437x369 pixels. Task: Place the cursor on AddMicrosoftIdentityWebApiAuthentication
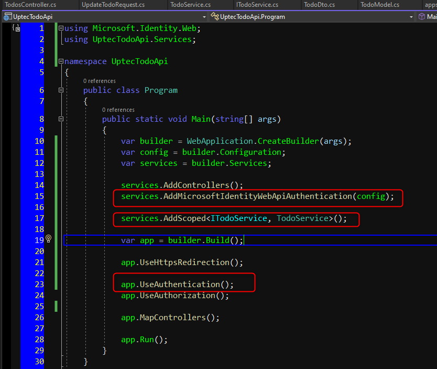(256, 196)
